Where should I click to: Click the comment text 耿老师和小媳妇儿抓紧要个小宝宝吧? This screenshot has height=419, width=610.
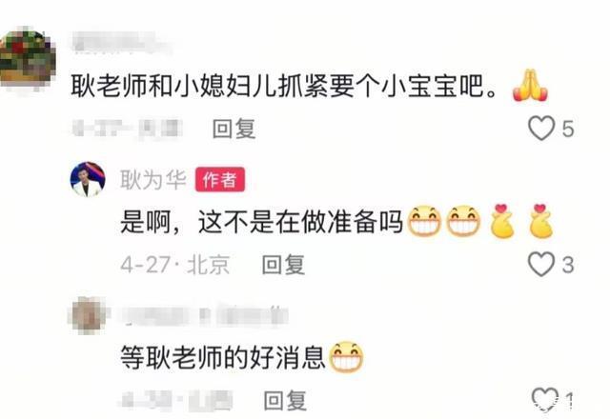[x=284, y=86]
